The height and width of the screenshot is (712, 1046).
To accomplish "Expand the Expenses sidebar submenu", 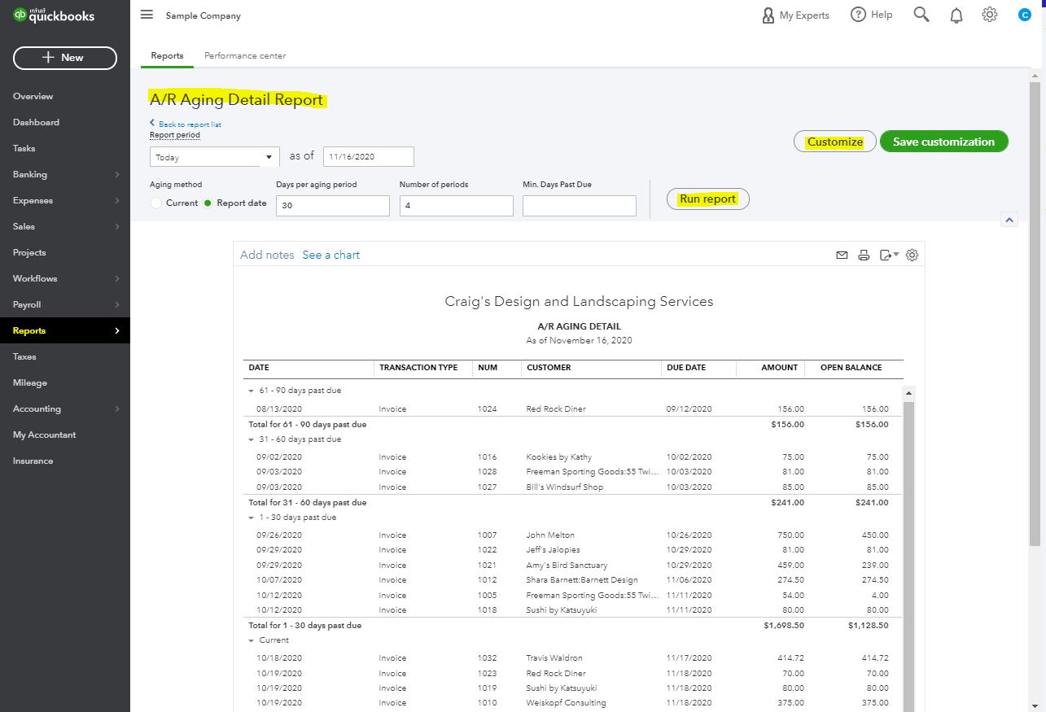I will pos(117,200).
